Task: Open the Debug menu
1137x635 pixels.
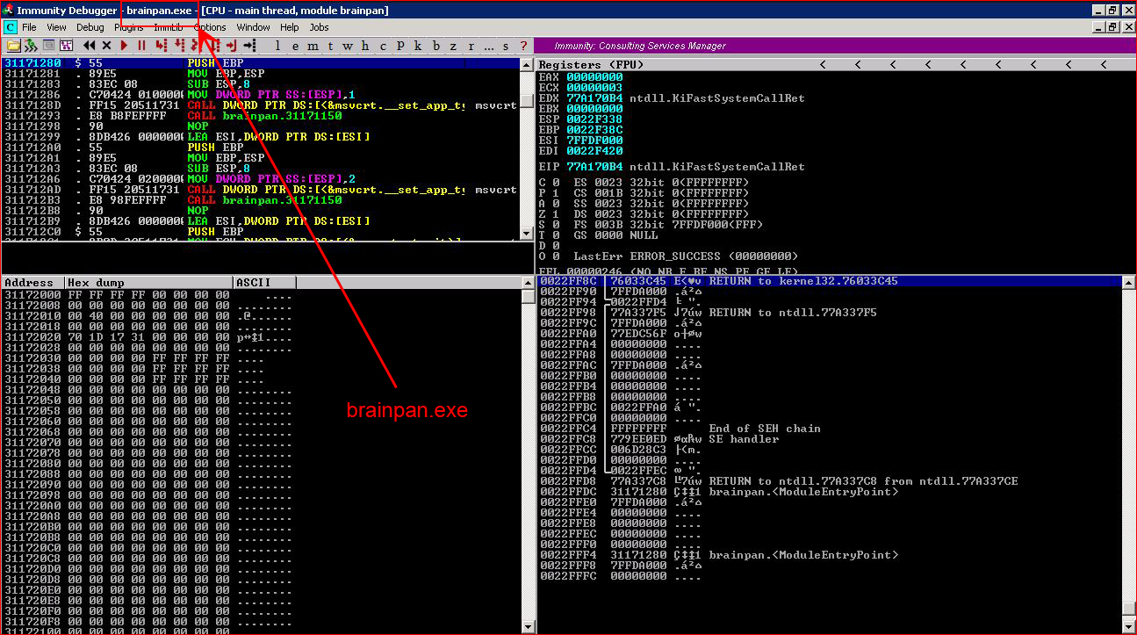Action: pyautogui.click(x=90, y=27)
